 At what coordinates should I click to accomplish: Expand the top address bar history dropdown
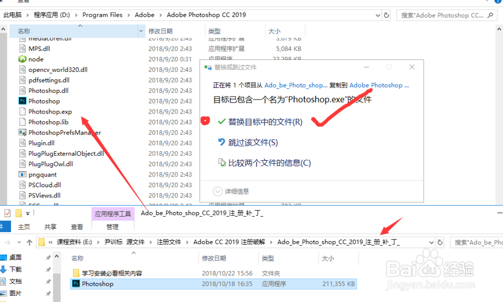pos(378,15)
